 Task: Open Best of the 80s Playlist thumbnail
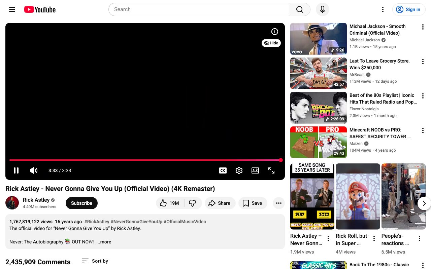click(319, 108)
